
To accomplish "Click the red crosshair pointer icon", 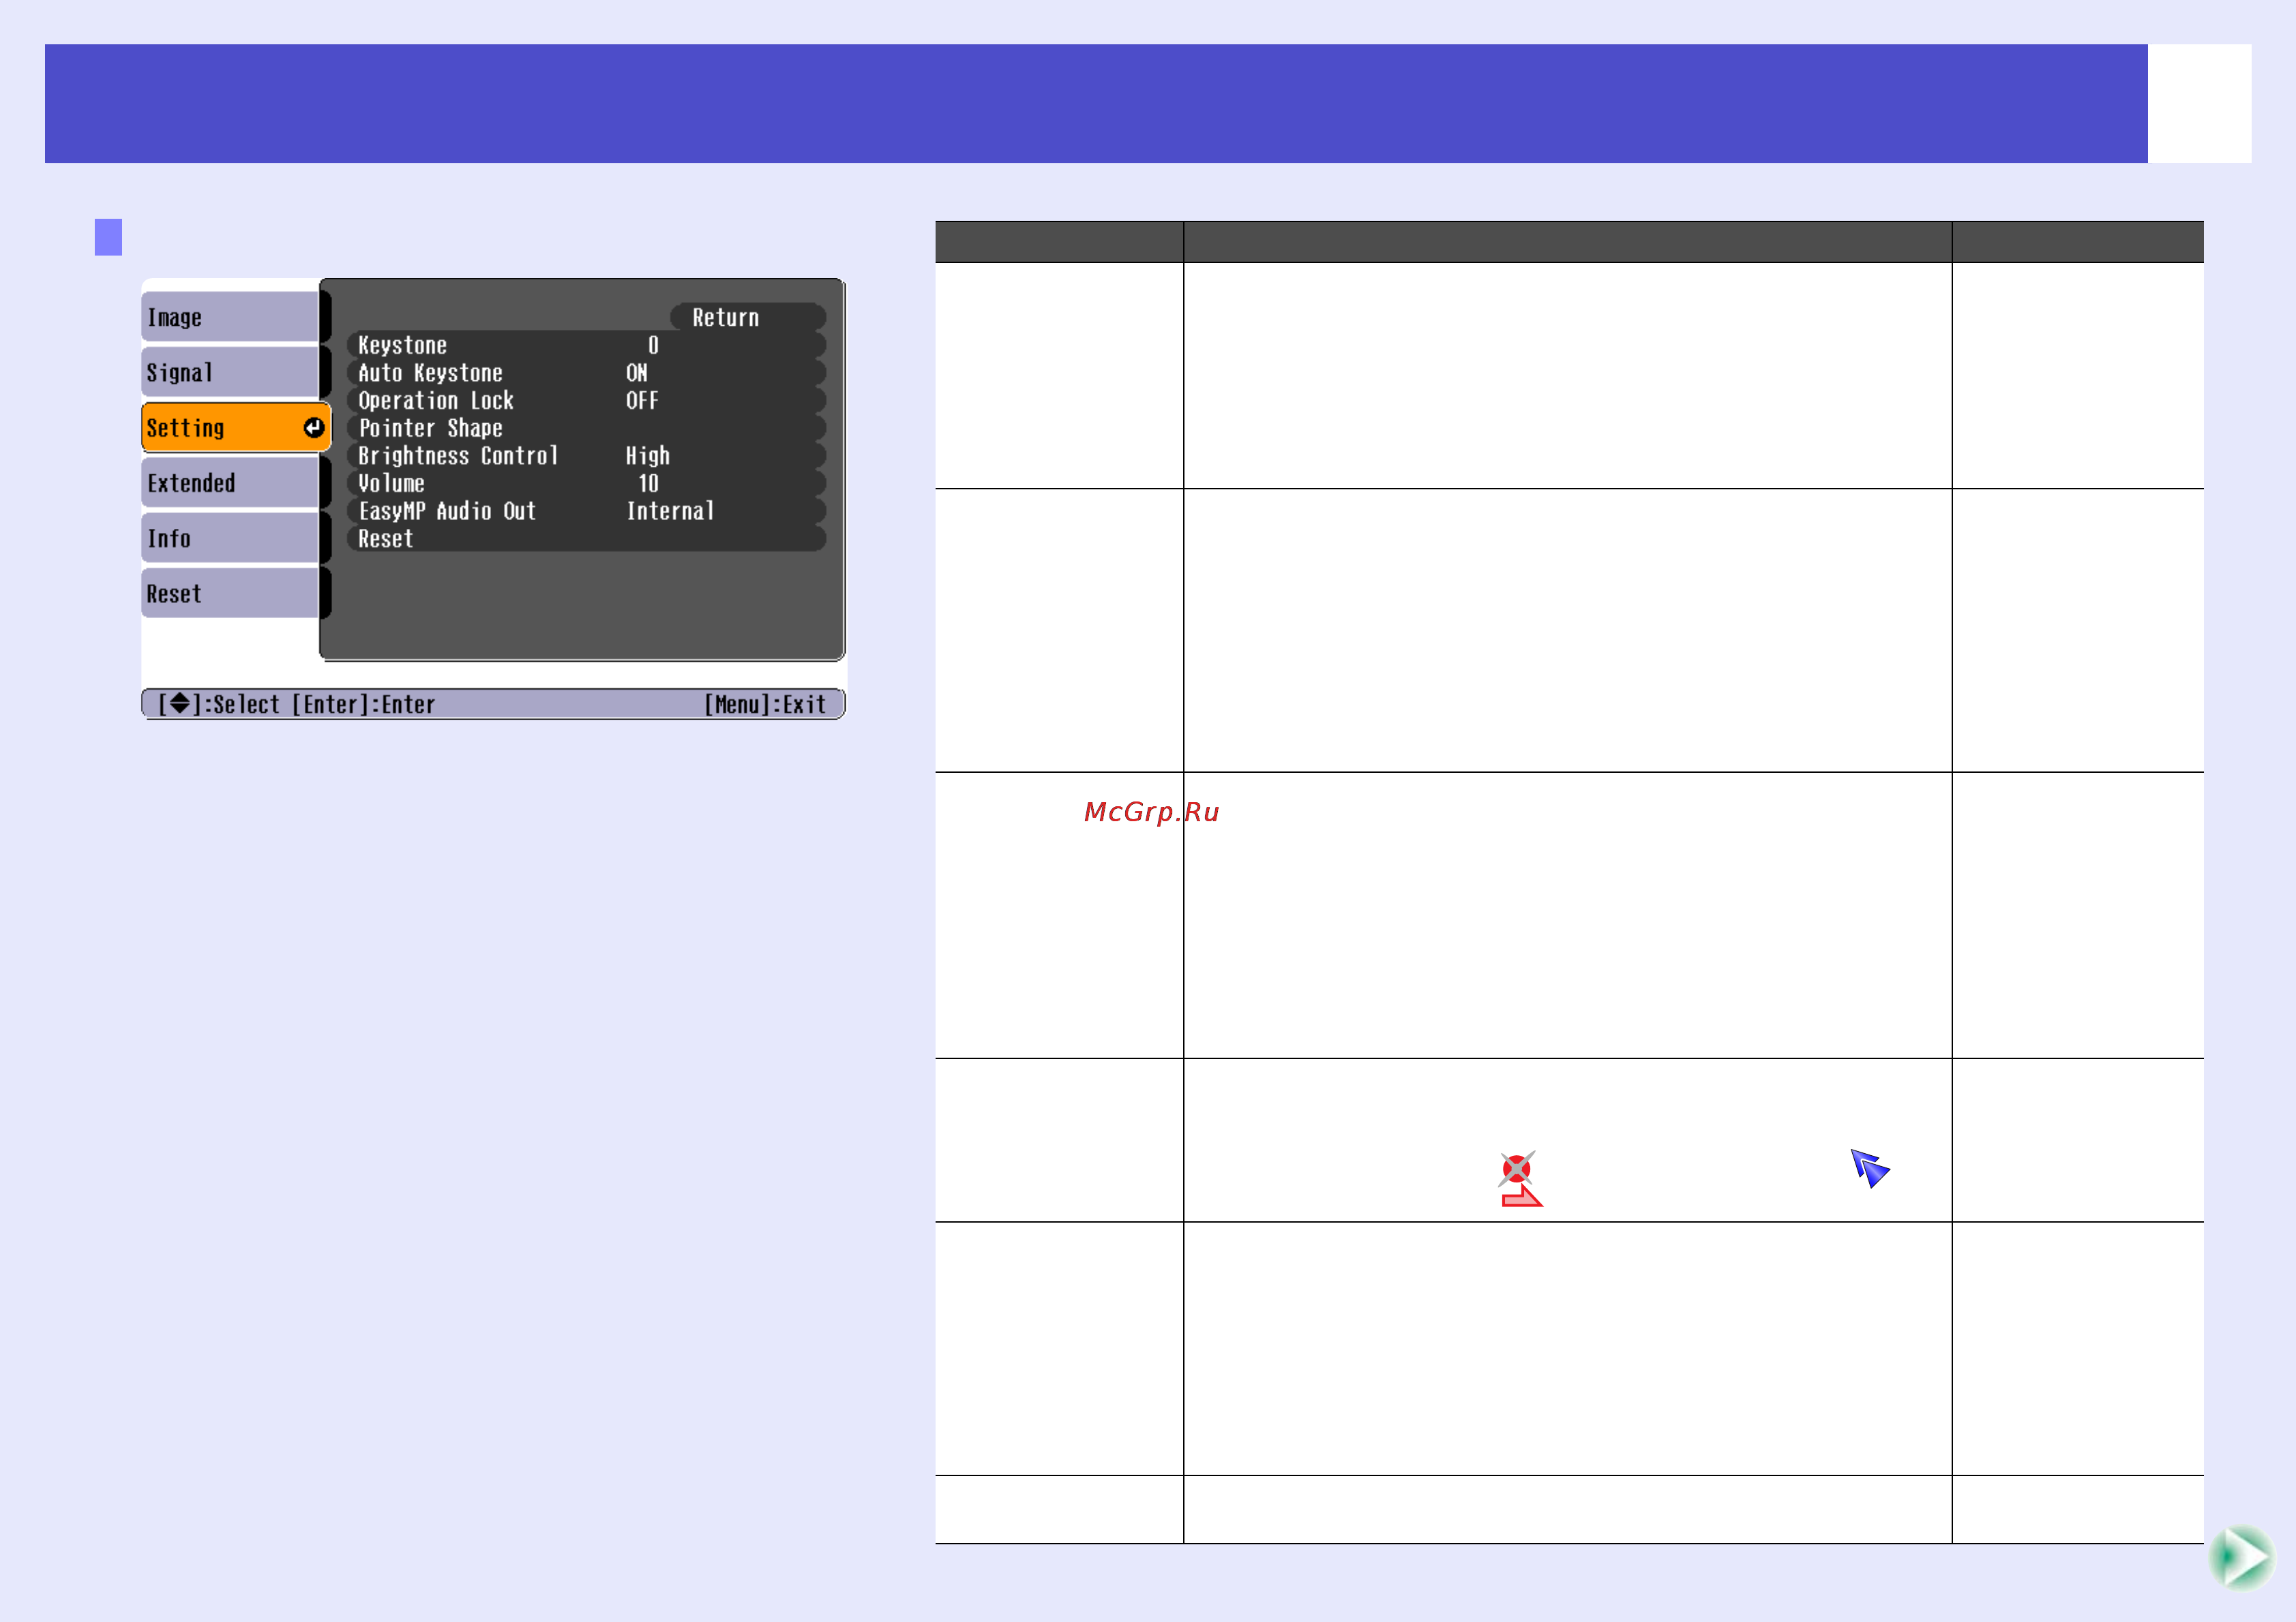I will pos(1516,1167).
